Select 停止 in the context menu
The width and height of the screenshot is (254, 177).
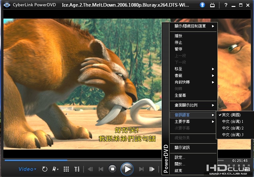click(x=193, y=43)
